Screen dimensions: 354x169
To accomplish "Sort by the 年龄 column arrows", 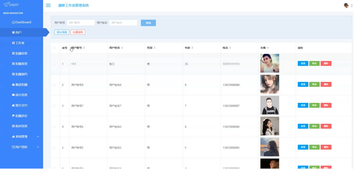I will pyautogui.click(x=192, y=48).
